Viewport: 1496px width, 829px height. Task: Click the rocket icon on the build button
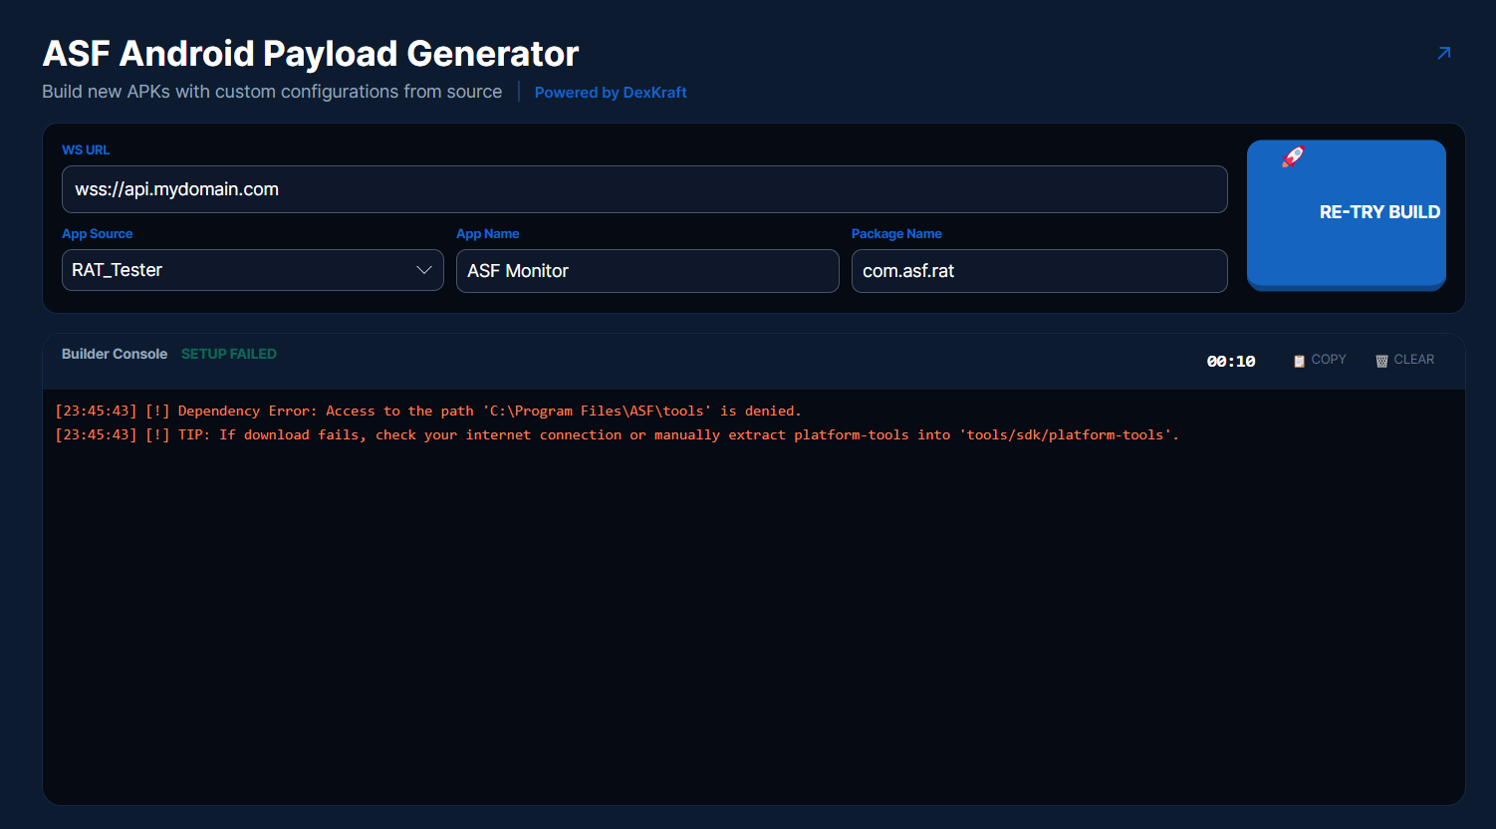click(x=1293, y=156)
